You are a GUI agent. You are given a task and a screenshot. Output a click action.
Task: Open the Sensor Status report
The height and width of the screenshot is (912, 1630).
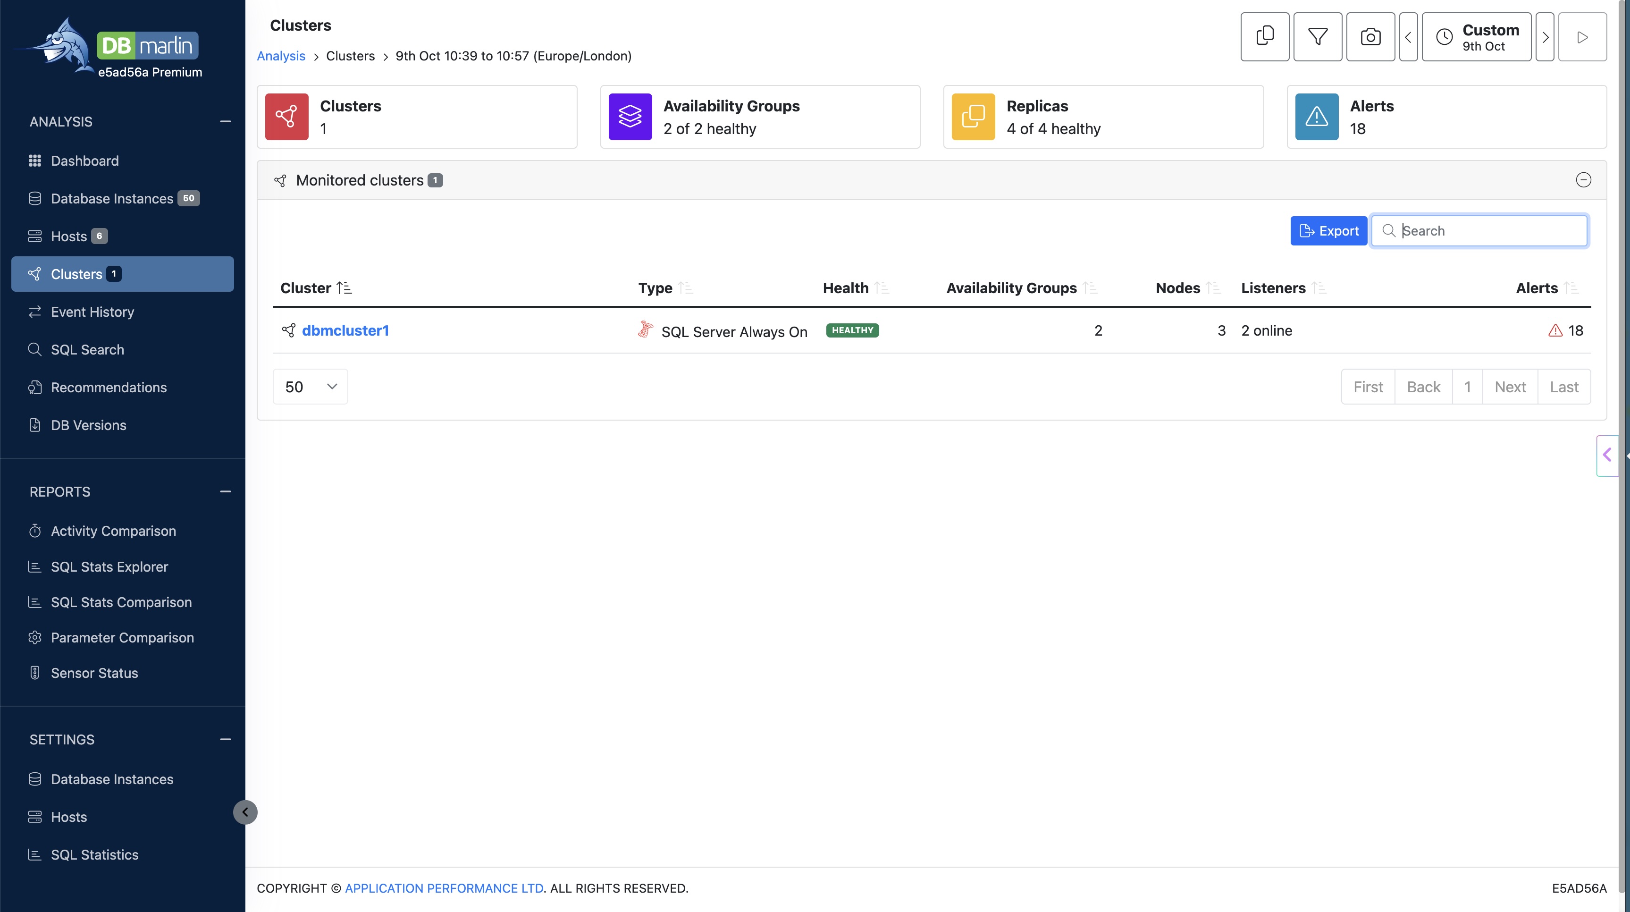(122, 673)
